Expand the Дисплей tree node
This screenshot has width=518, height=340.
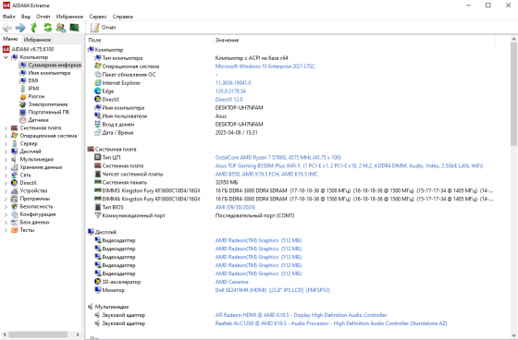(x=6, y=152)
